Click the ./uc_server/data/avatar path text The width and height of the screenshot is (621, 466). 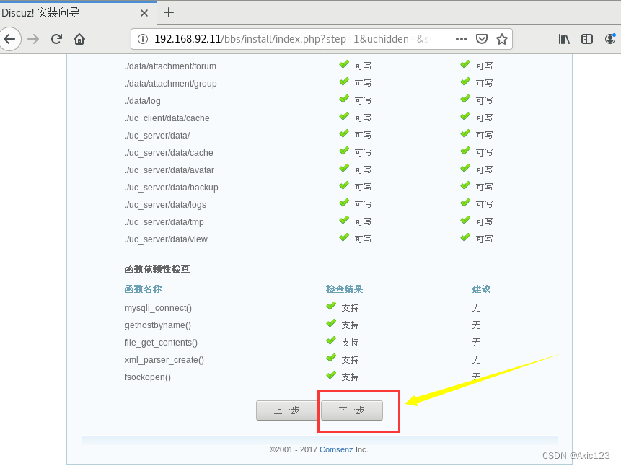coord(169,170)
